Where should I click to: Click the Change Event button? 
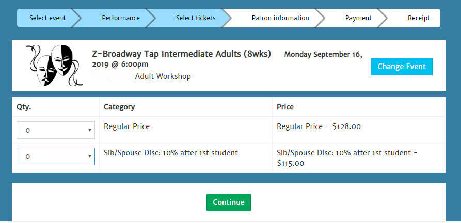tap(401, 67)
